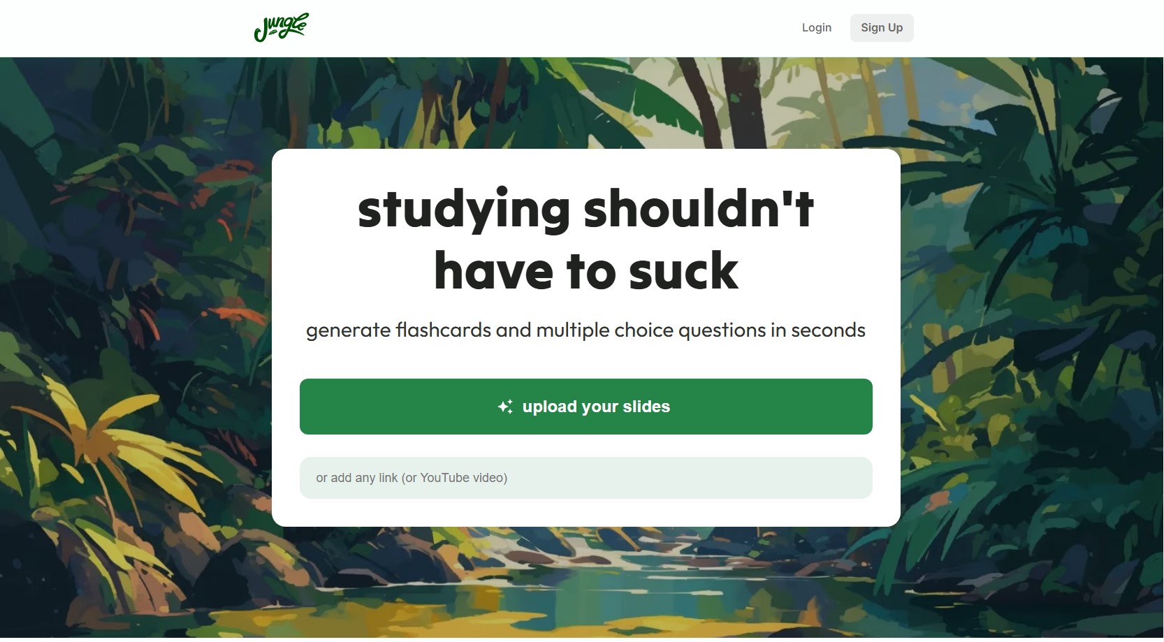Image resolution: width=1164 pixels, height=642 pixels.
Task: Click the word "slides" on the green button
Action: point(646,407)
